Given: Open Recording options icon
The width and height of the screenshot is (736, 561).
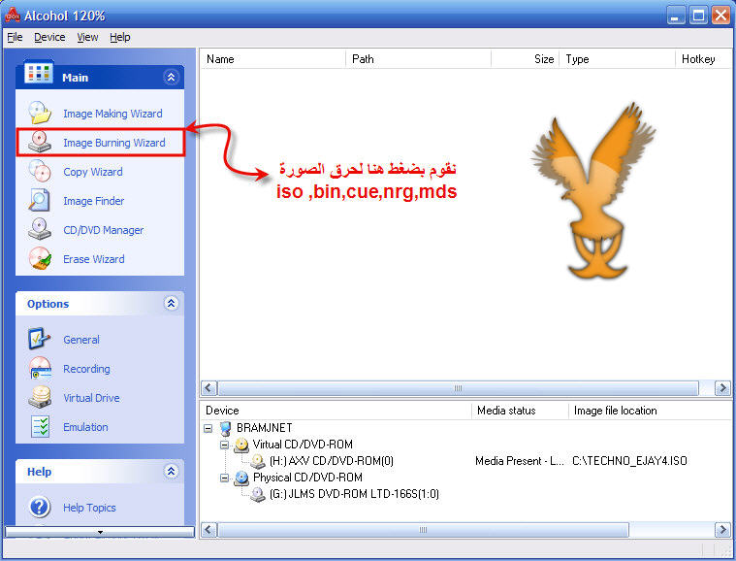Looking at the screenshot, I should [x=40, y=368].
